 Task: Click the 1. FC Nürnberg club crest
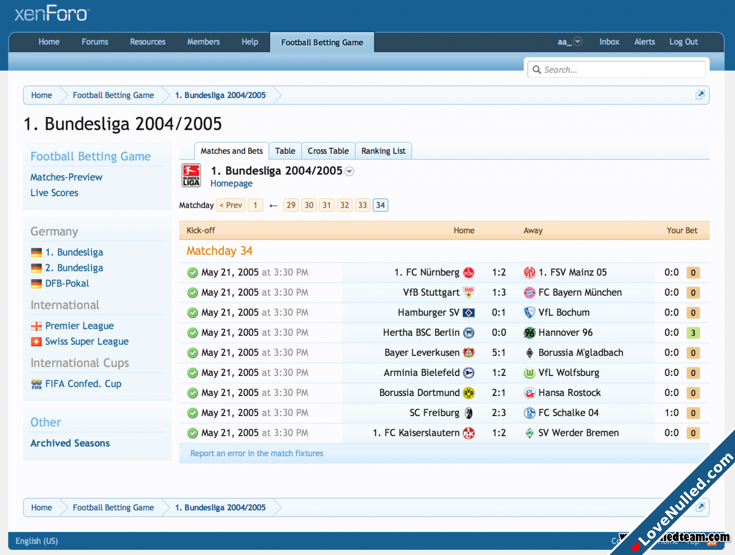[x=469, y=273]
